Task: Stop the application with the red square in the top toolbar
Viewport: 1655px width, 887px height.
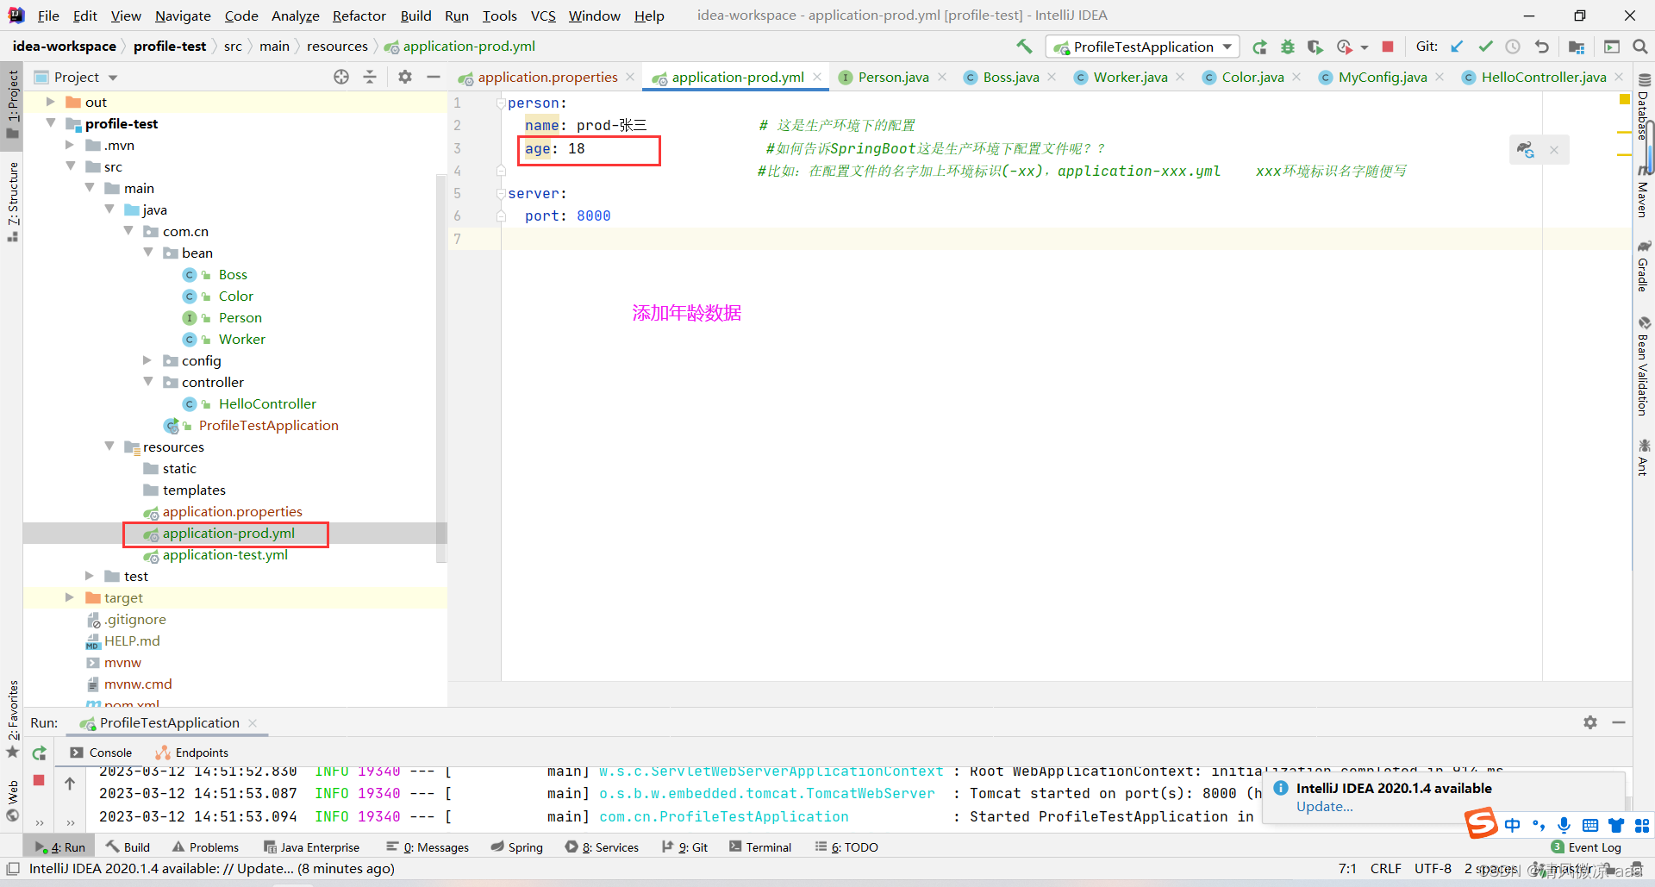Action: coord(1388,47)
